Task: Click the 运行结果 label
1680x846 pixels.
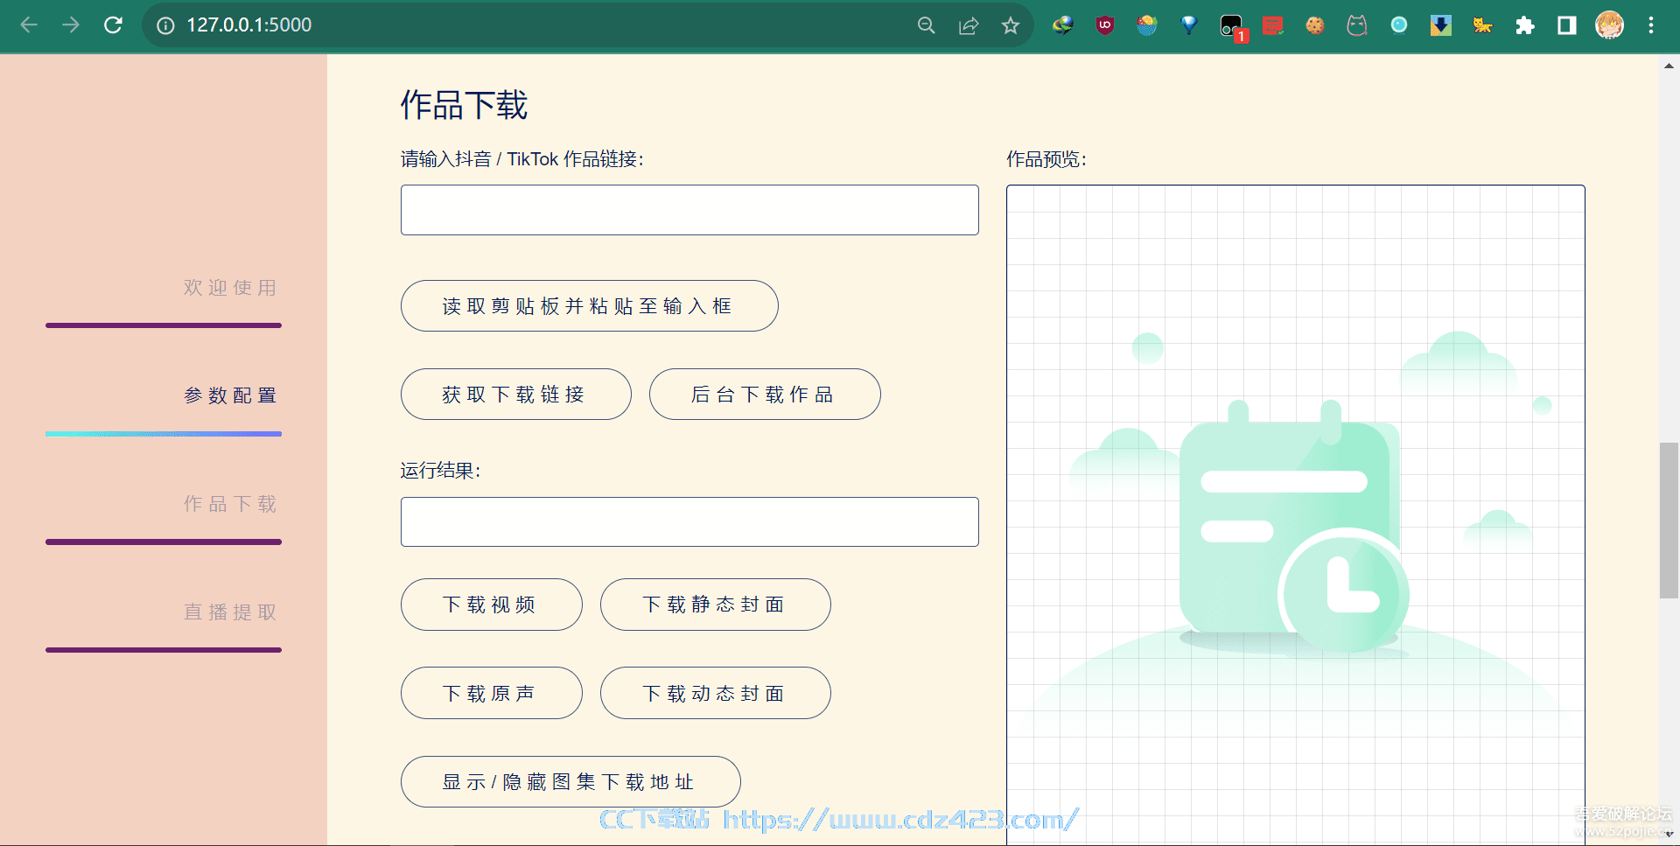Action: click(440, 471)
